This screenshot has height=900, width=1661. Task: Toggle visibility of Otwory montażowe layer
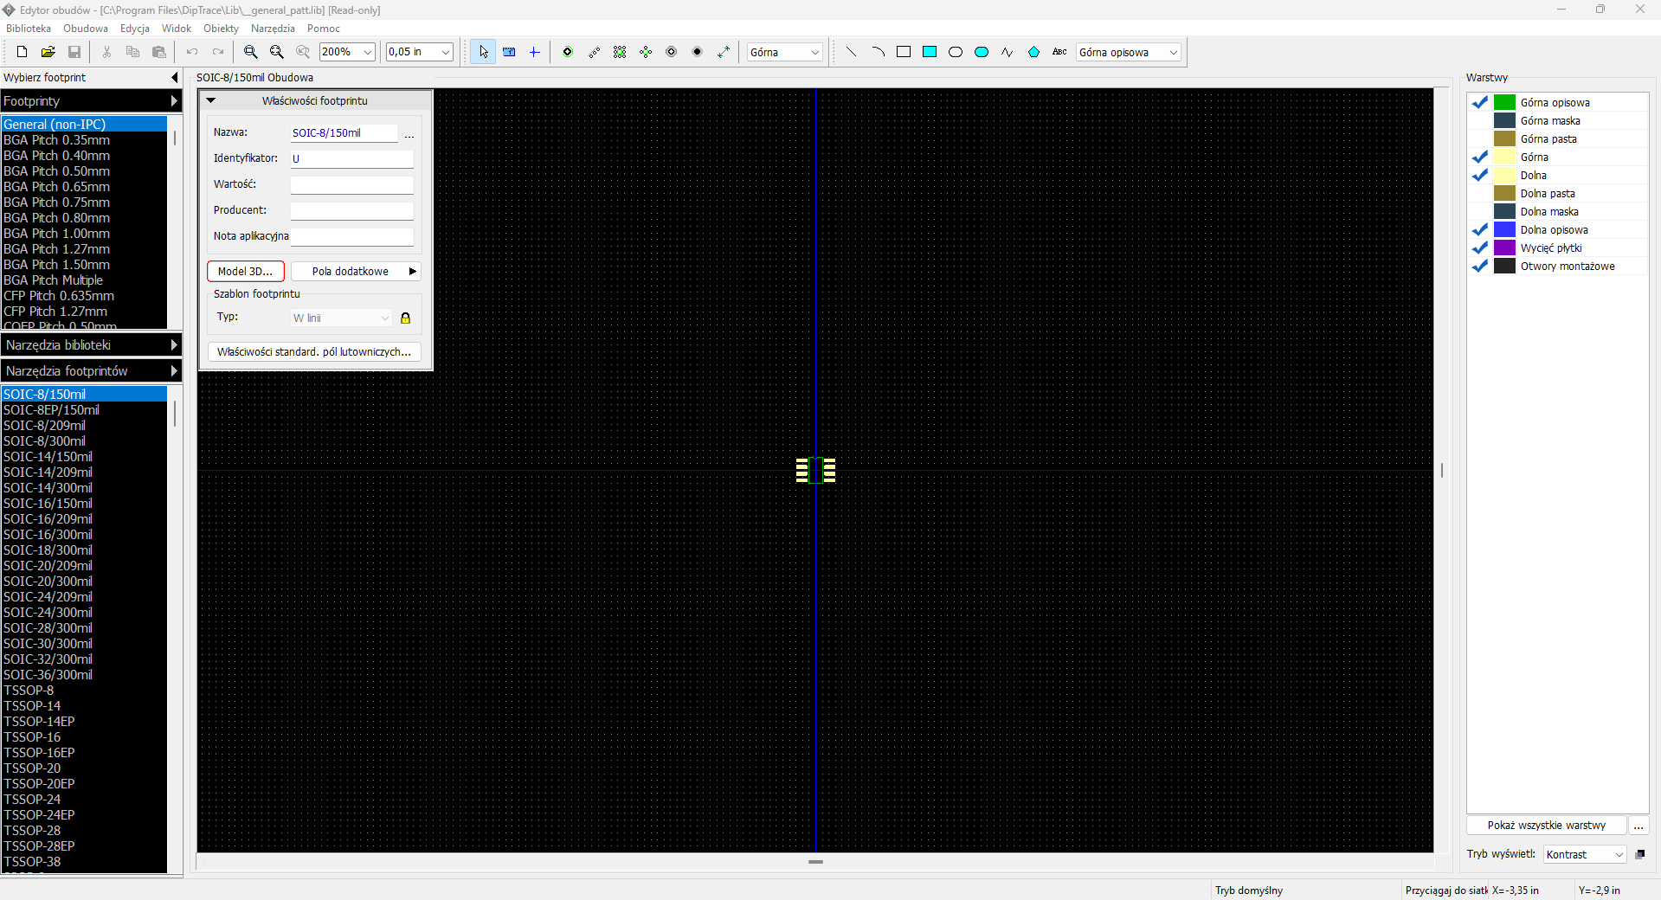click(x=1480, y=266)
